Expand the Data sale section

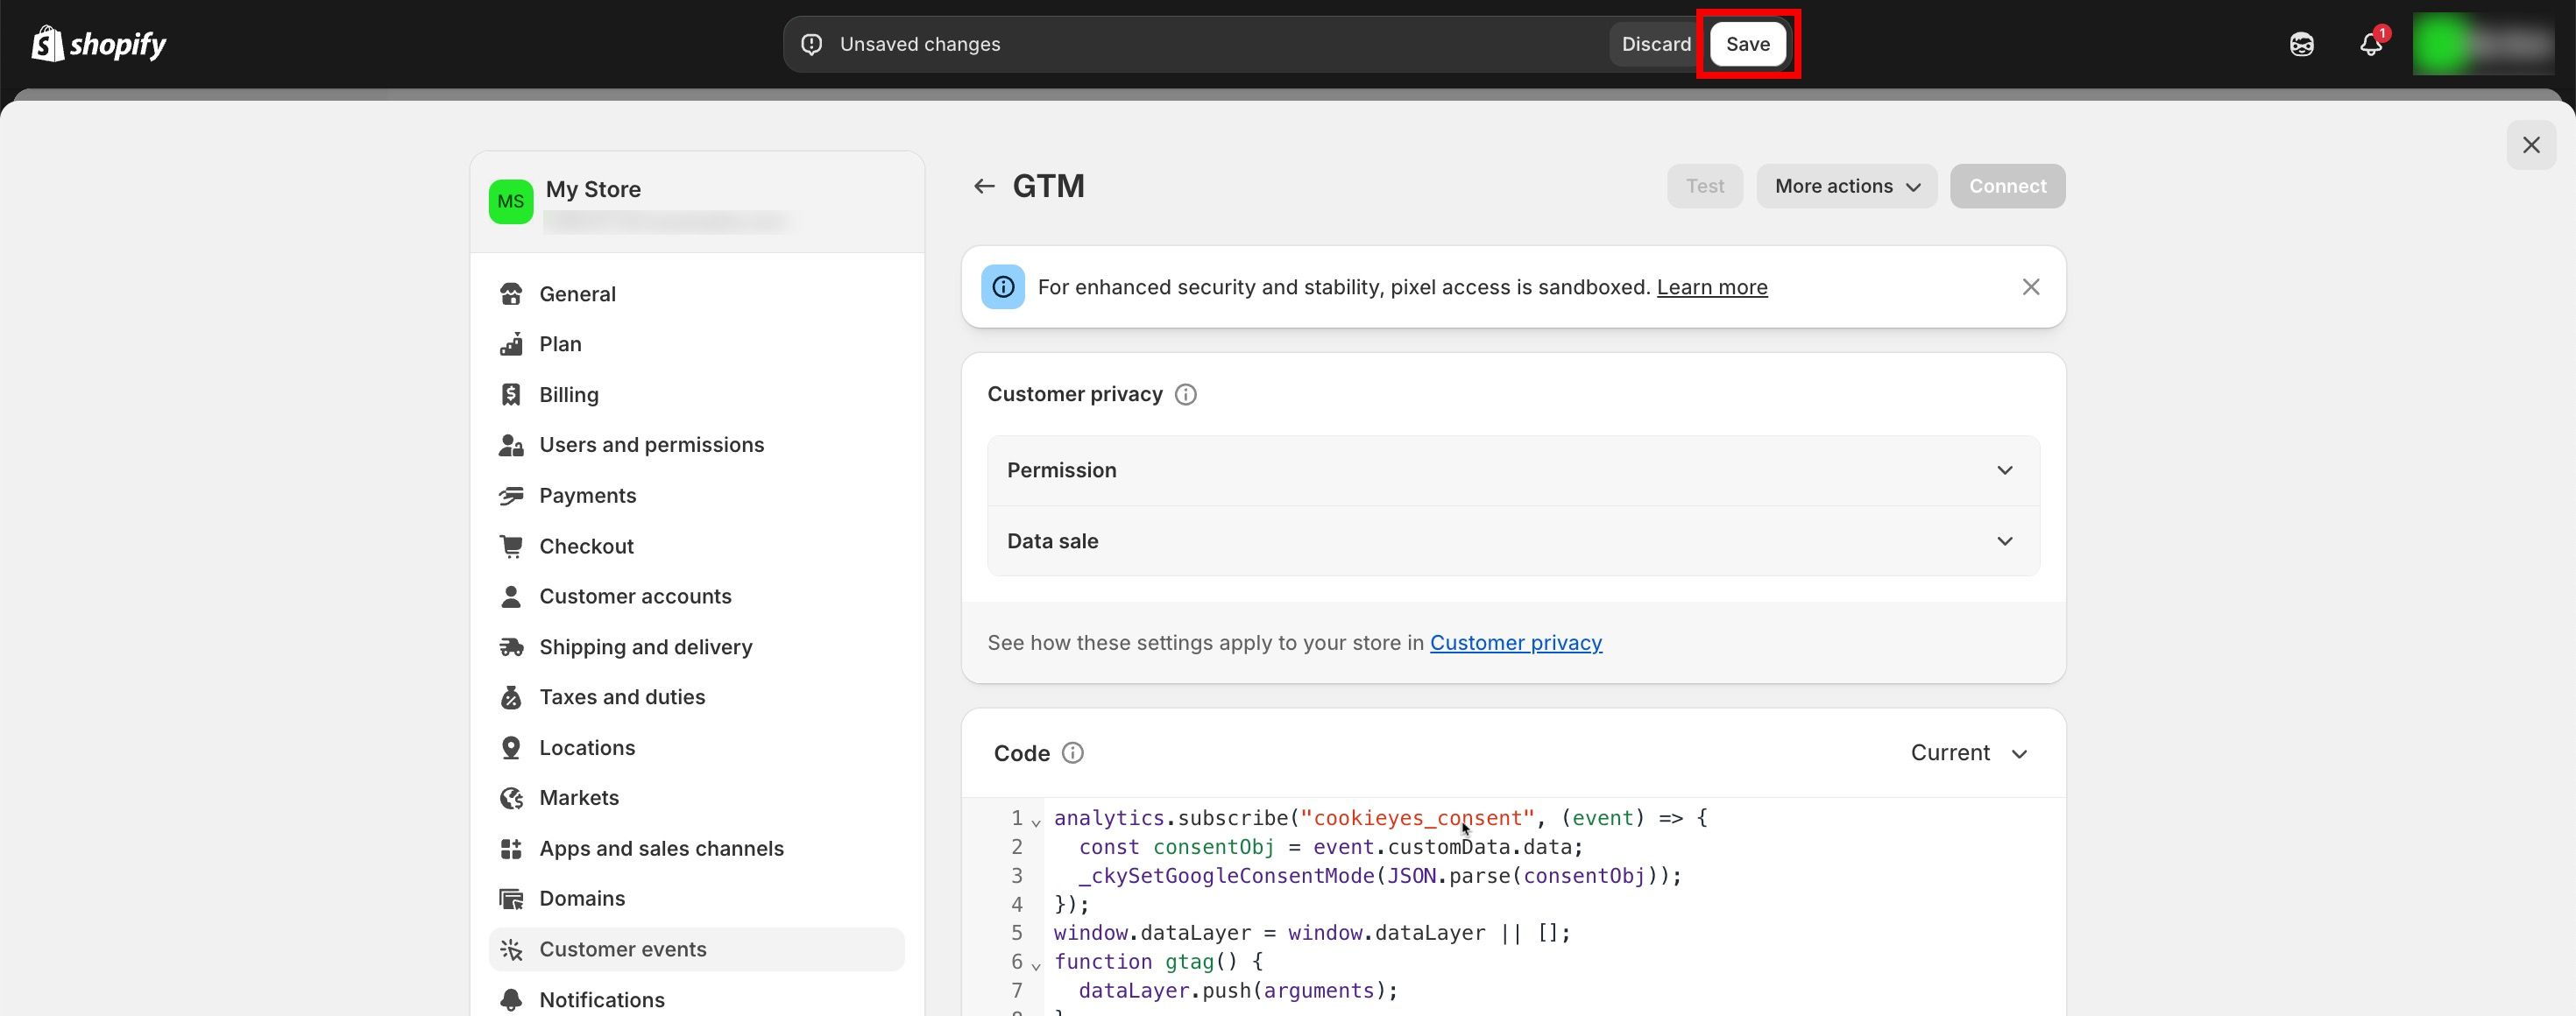tap(1513, 541)
